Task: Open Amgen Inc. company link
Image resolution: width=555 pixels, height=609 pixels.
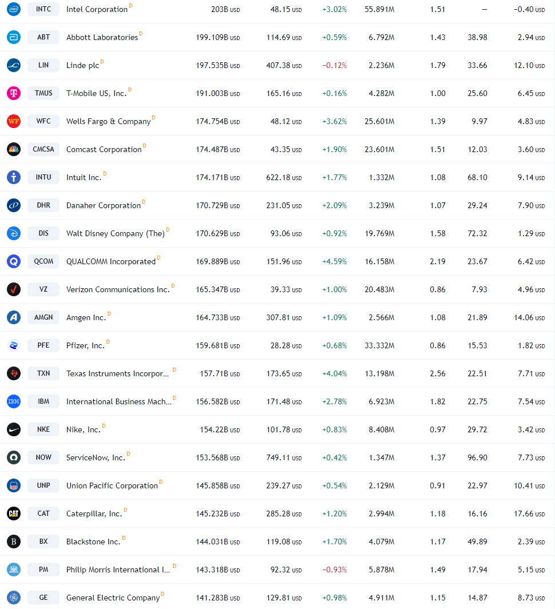Action: click(86, 317)
